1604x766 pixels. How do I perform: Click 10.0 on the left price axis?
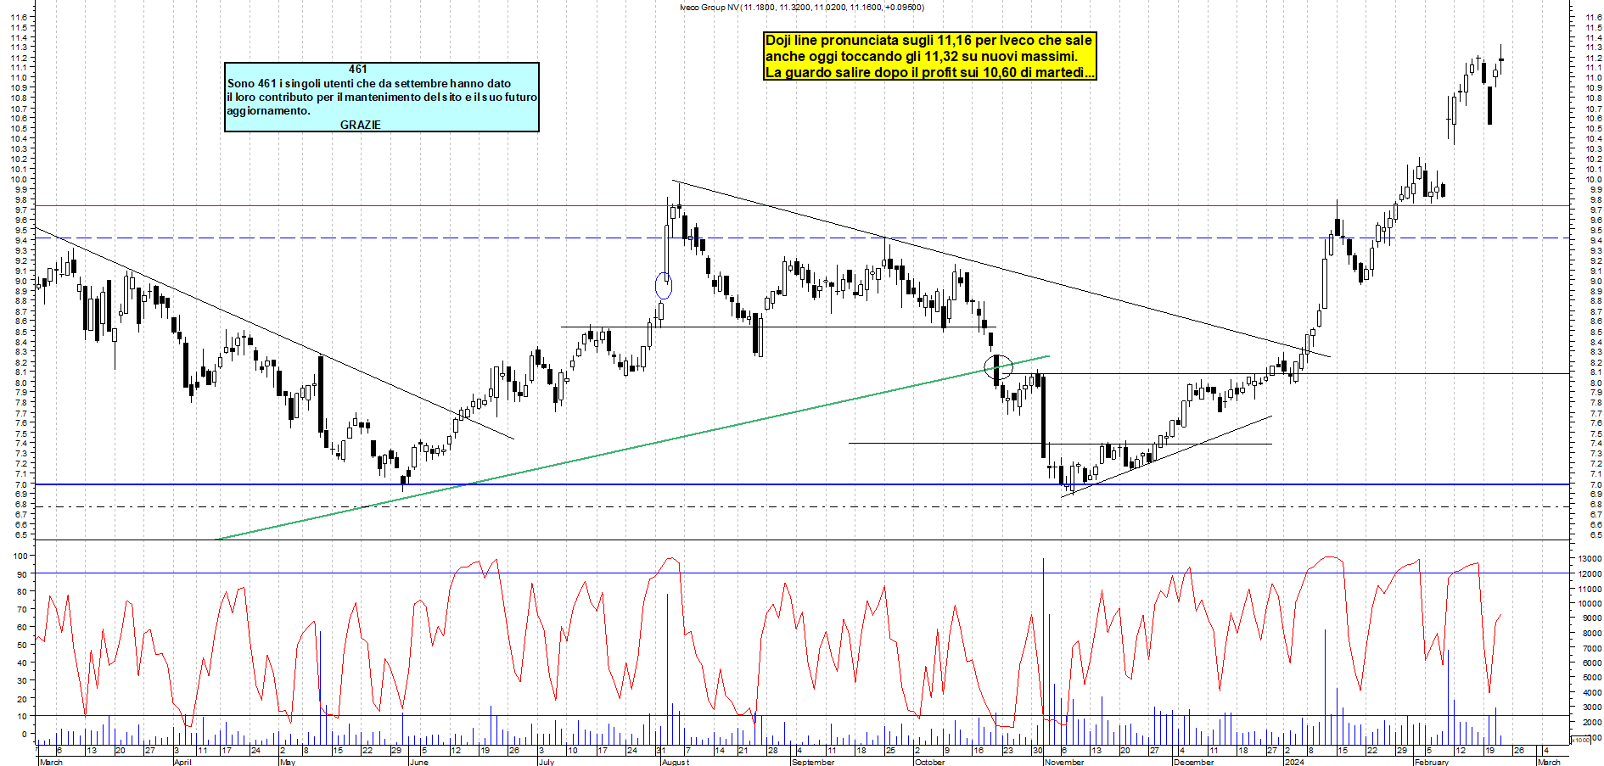click(19, 180)
